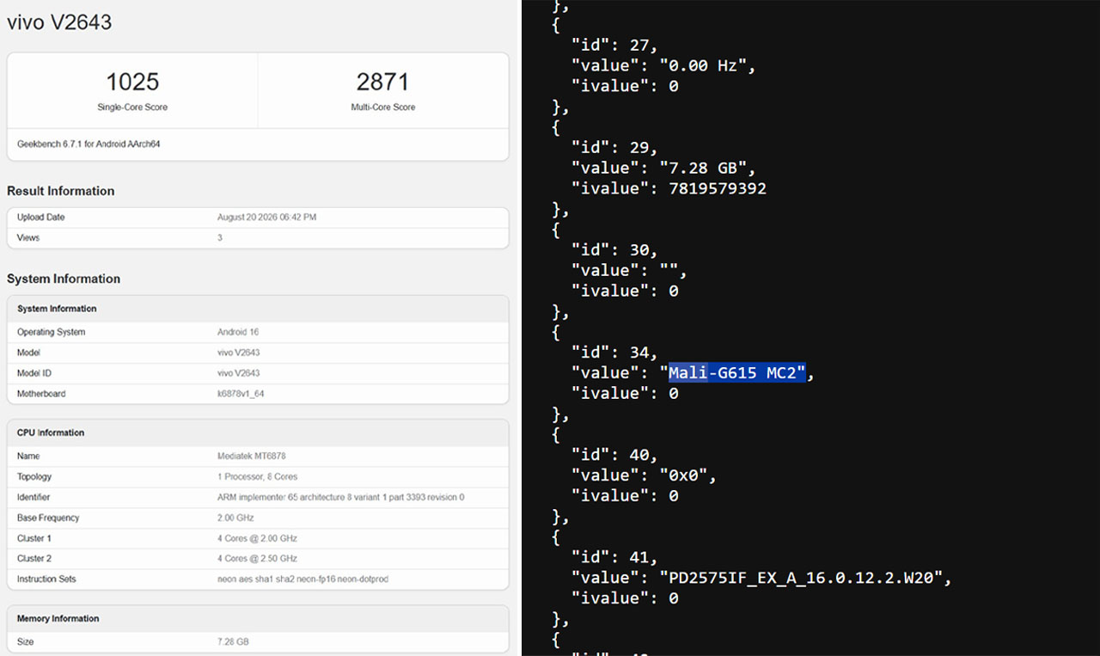
Task: Select "4 Cores @ 2.50 GHz" value
Action: pyautogui.click(x=257, y=559)
